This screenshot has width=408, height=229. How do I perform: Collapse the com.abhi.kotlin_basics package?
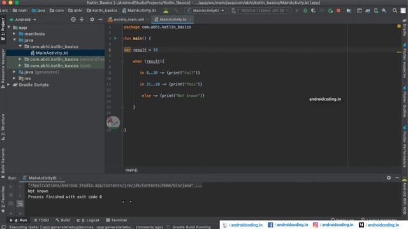[20, 46]
